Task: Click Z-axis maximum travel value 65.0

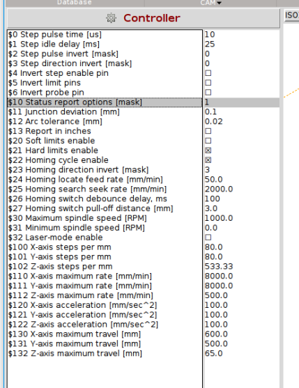Action: [213, 353]
